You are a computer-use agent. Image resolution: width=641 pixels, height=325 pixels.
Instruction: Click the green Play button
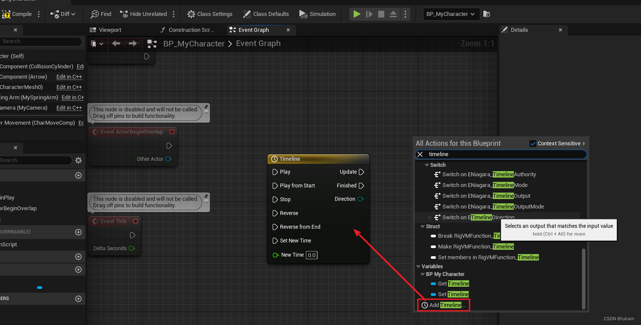(357, 14)
